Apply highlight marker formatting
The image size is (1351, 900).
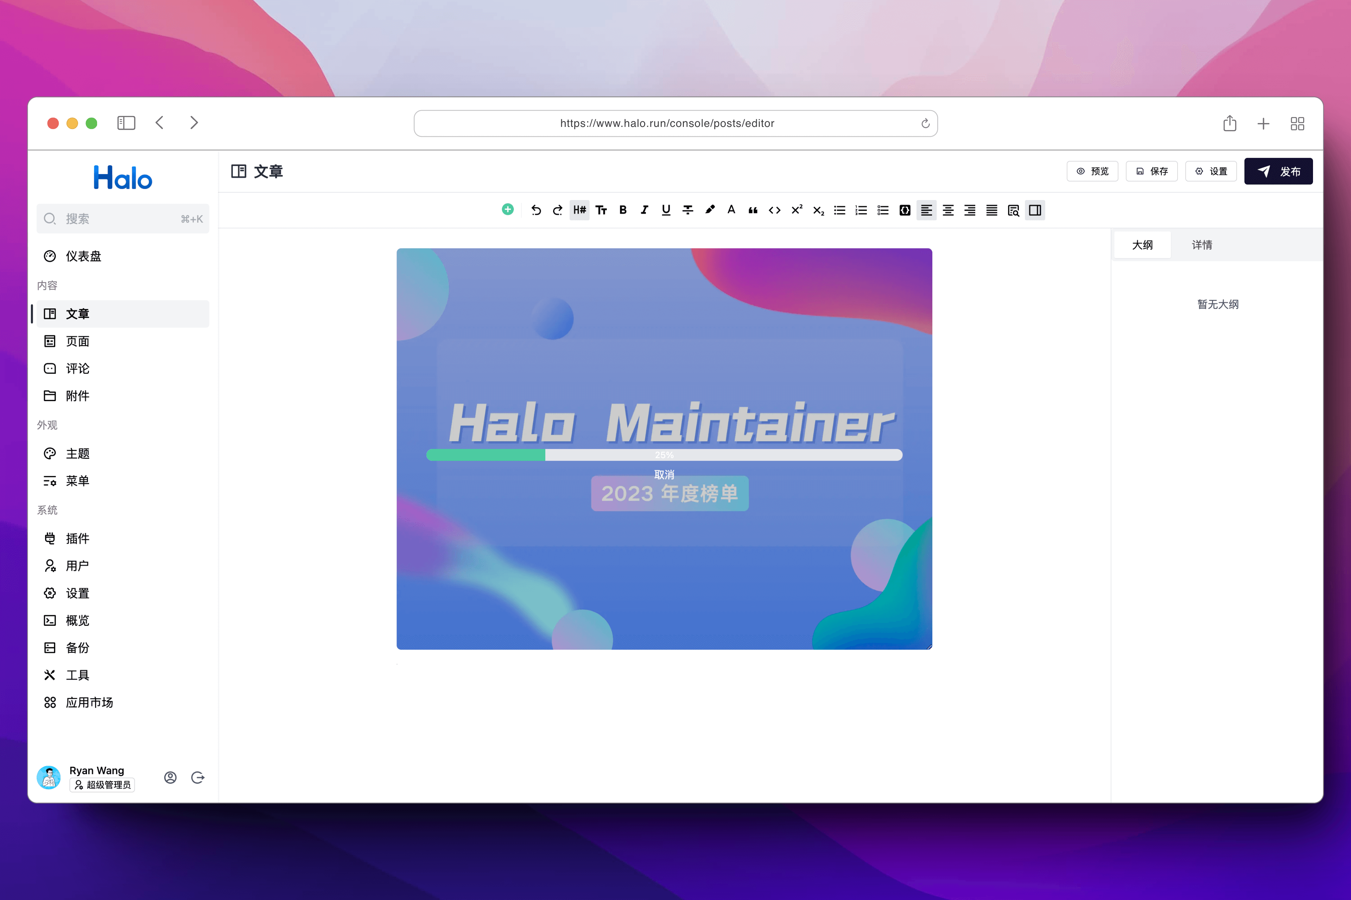(710, 210)
